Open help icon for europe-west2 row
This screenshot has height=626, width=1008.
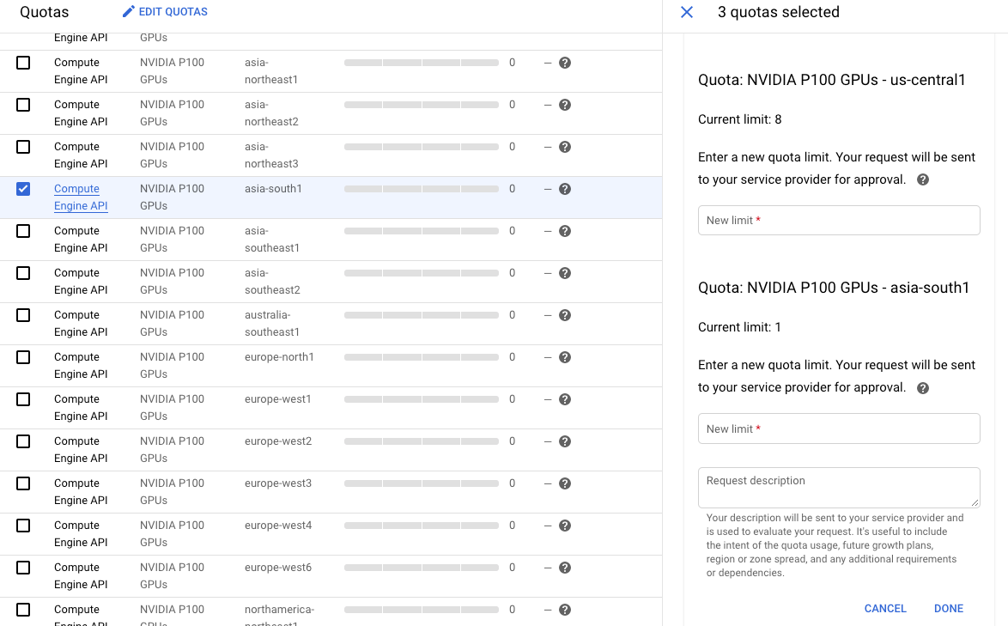pyautogui.click(x=565, y=441)
